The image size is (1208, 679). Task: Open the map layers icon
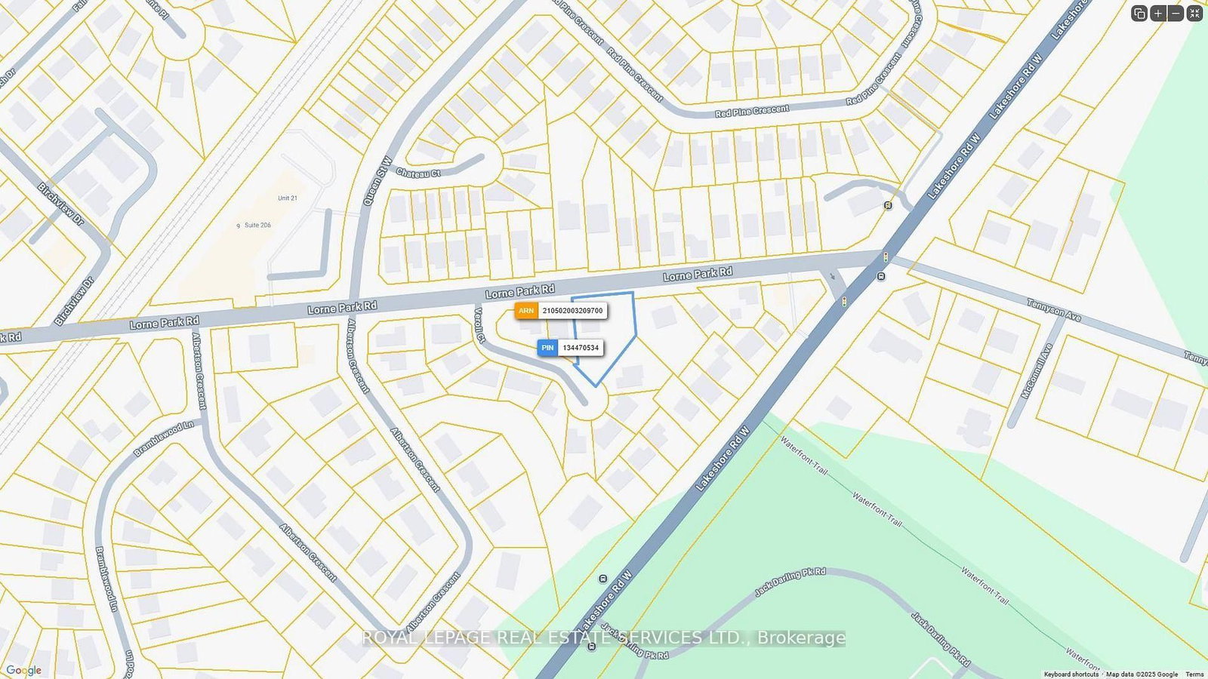click(x=1139, y=13)
